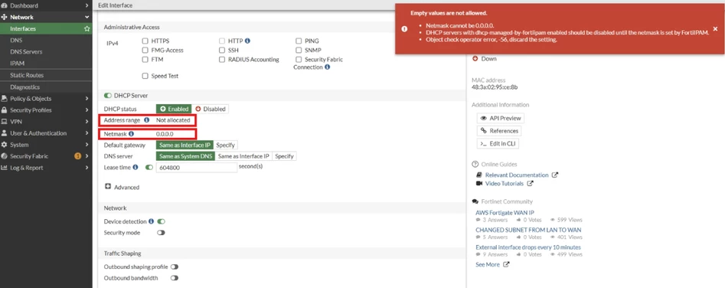Viewport: 725px width, 288px height.
Task: Click the Policy & Objects icon
Action: click(x=4, y=99)
